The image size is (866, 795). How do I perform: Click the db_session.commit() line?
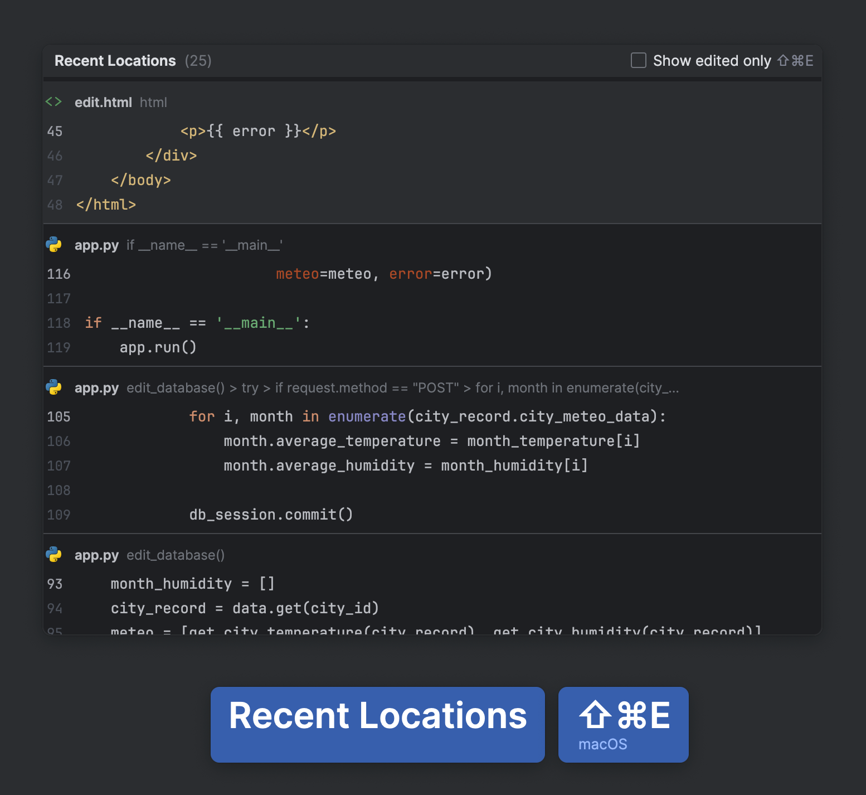[x=270, y=514]
